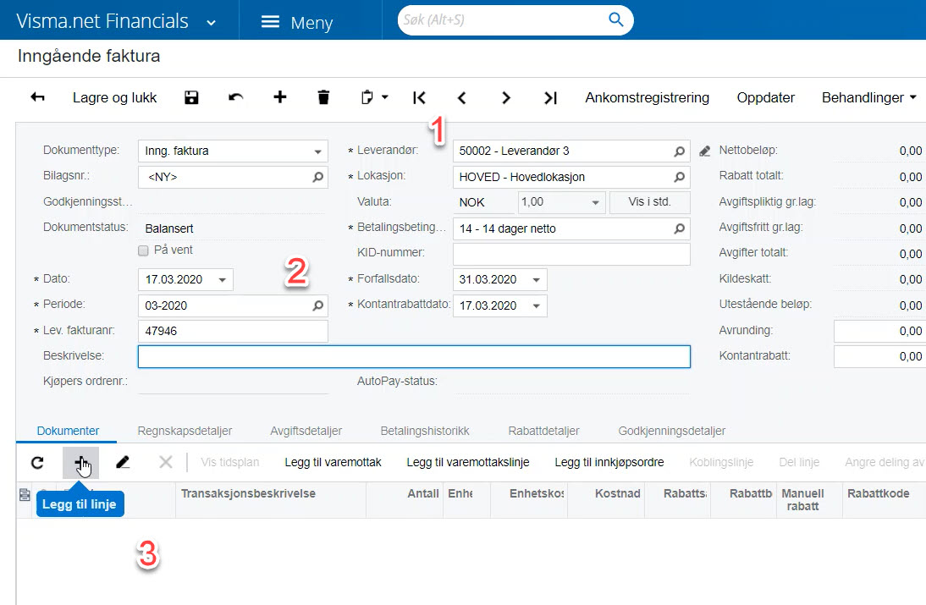The image size is (926, 605).
Task: Click the Del linje button
Action: (799, 462)
